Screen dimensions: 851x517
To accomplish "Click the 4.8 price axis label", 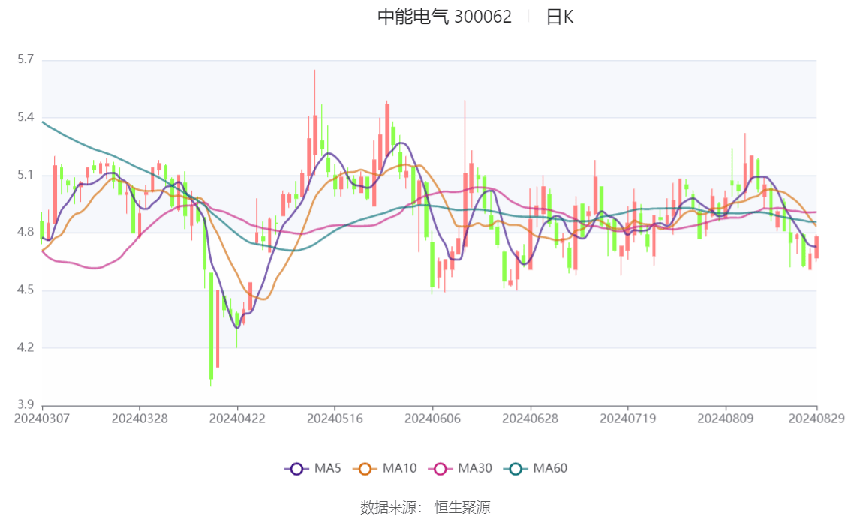I will click(x=26, y=233).
